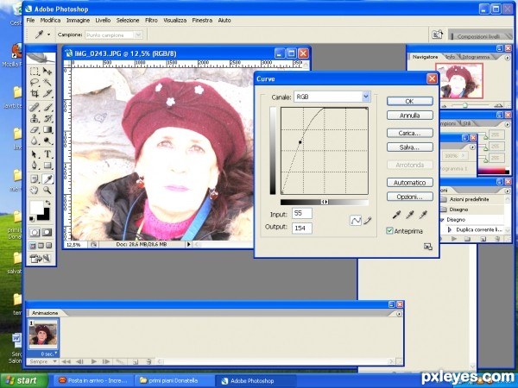Click the Annulla button
Viewport: 518px width, 388px height.
409,116
